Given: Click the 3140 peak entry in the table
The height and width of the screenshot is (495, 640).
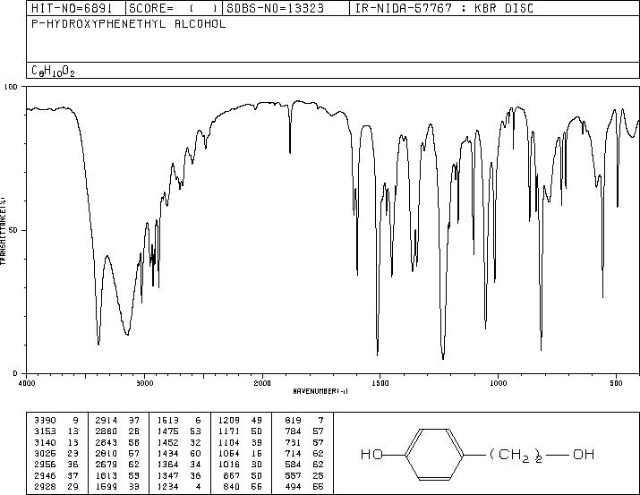Looking at the screenshot, I should pos(56,442).
